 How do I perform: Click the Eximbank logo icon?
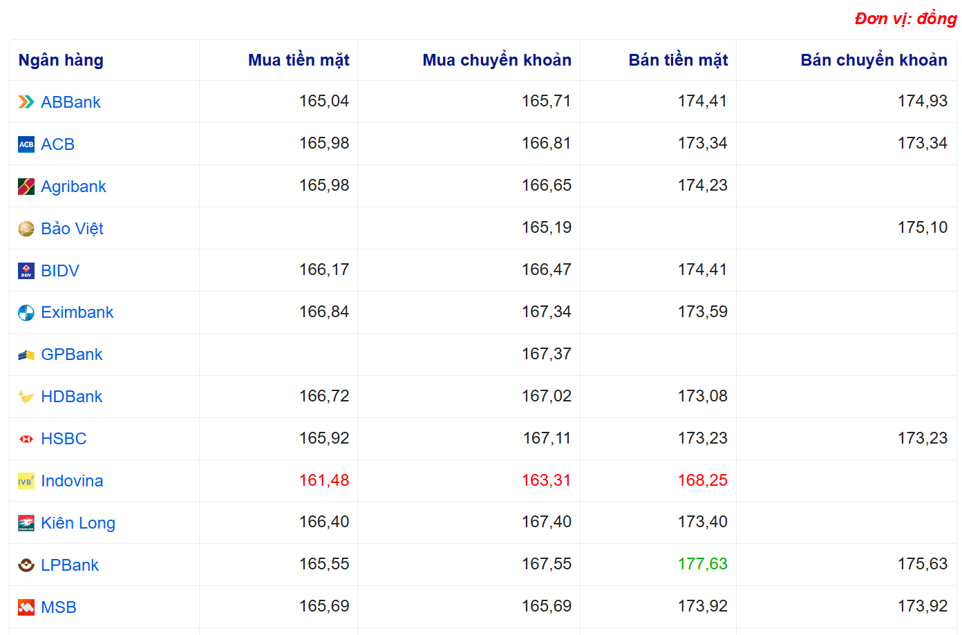pyautogui.click(x=26, y=313)
